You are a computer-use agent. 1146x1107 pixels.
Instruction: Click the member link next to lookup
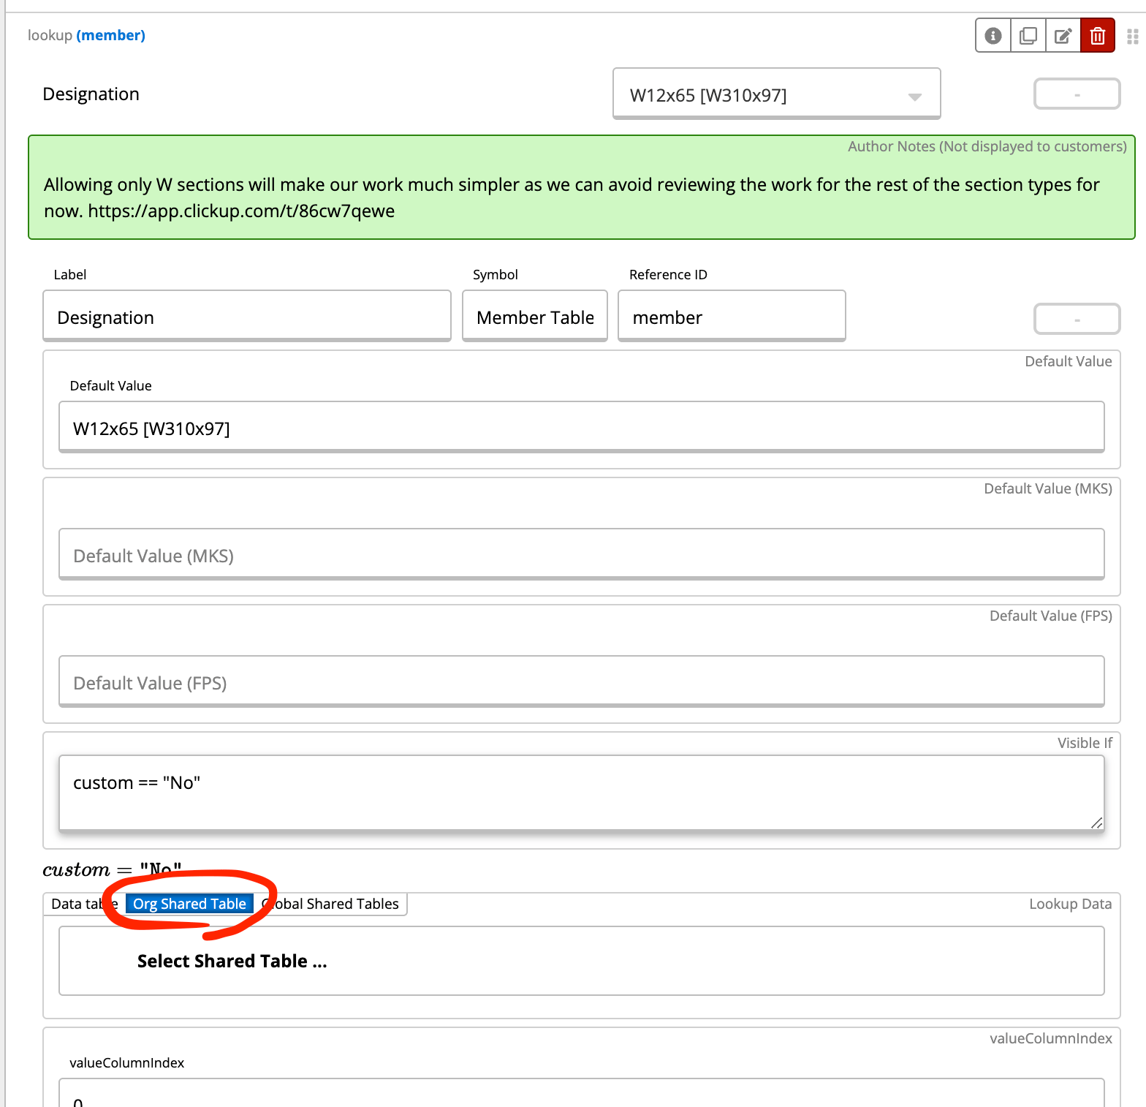click(x=110, y=35)
